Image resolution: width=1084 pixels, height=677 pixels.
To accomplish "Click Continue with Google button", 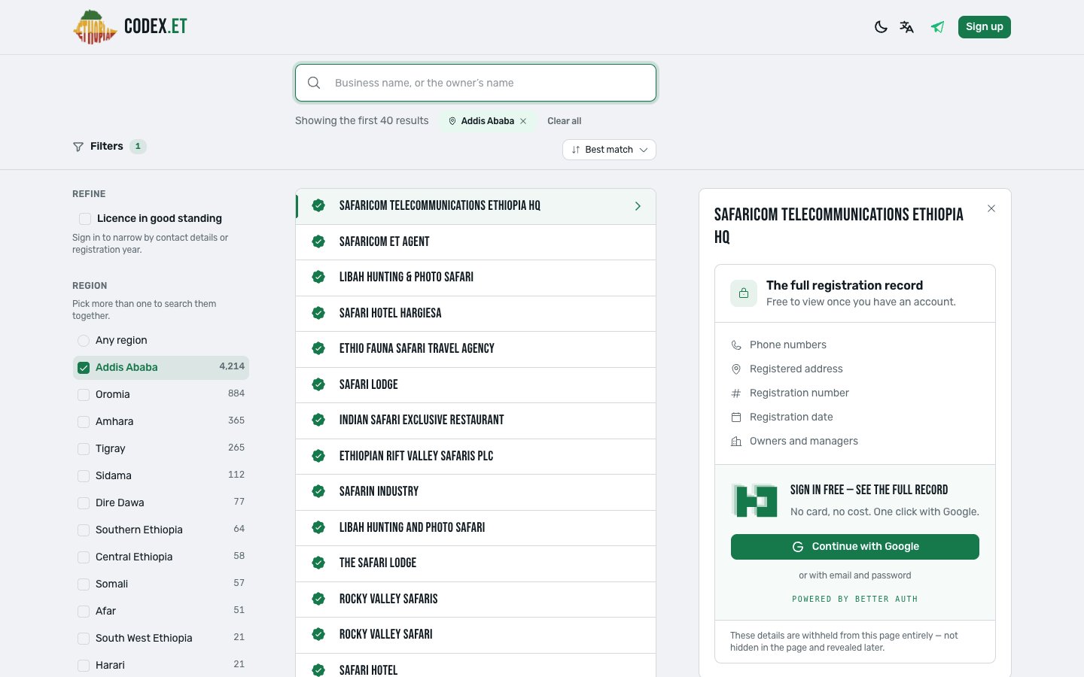I will click(x=855, y=547).
